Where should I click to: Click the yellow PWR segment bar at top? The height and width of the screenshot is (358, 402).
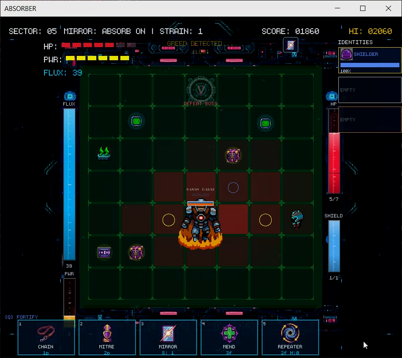pyautogui.click(x=97, y=58)
